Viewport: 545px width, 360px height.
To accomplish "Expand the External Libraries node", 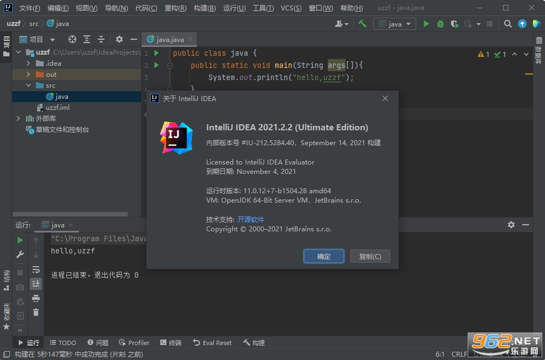I will (x=18, y=118).
